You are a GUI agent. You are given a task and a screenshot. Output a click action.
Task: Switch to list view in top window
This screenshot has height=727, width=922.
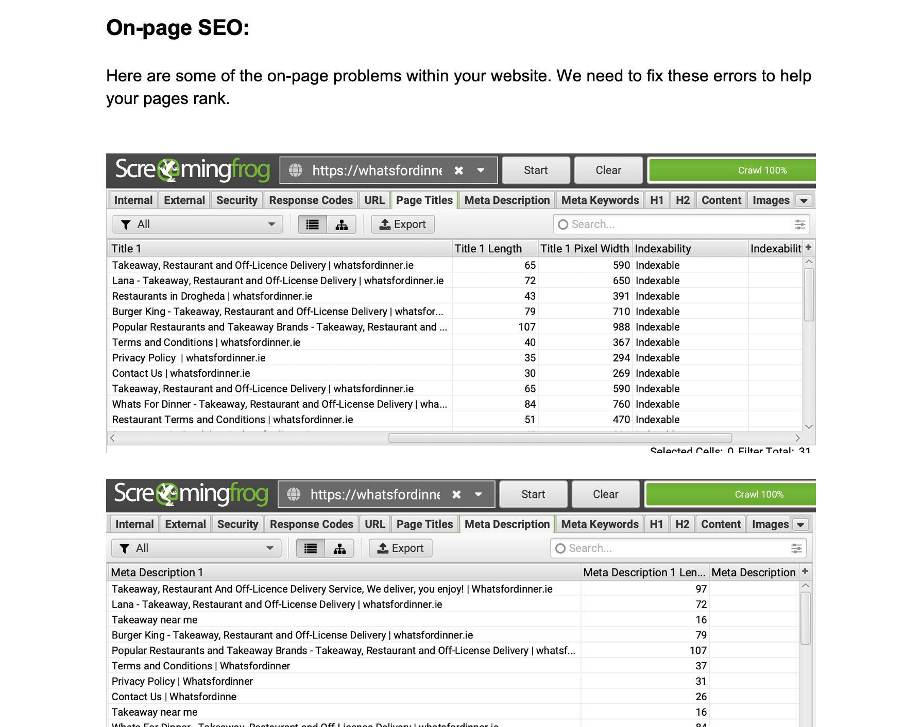[x=313, y=224]
